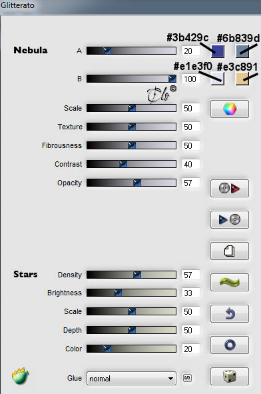This screenshot has width=261, height=394.
Task: Click the blue ring reset button
Action: [x=230, y=345]
